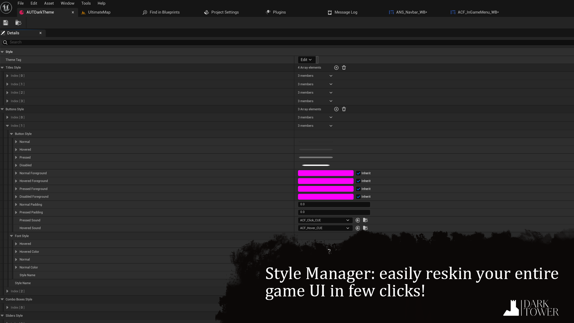Toggle Inherit for Disabled Foreground
The height and width of the screenshot is (323, 574).
point(358,196)
